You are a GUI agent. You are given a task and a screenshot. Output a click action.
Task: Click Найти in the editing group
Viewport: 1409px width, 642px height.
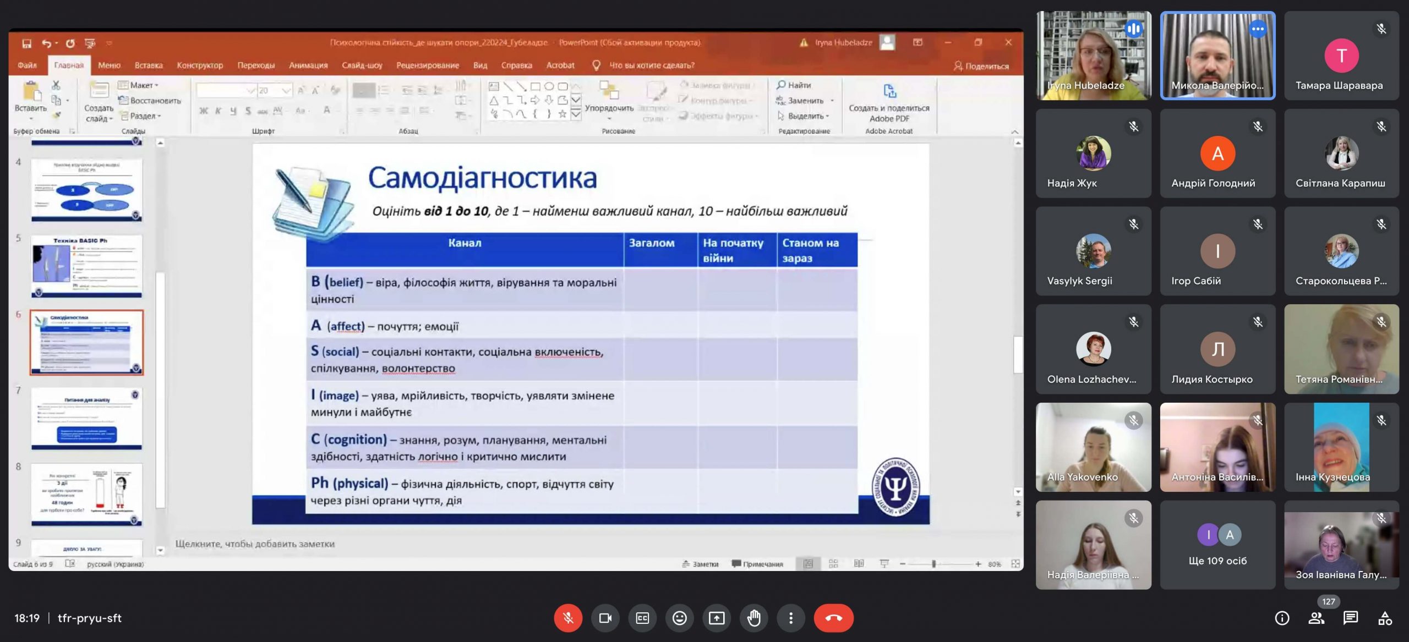pyautogui.click(x=798, y=85)
